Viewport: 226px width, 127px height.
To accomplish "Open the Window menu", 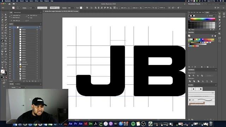I will (46, 1).
